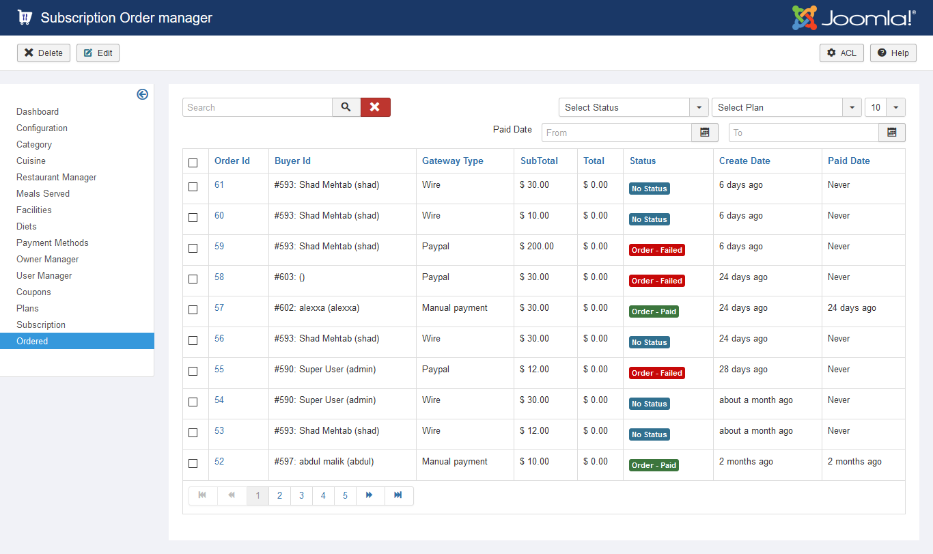The image size is (933, 554).
Task: Sort the table by Create Date column
Action: (744, 161)
